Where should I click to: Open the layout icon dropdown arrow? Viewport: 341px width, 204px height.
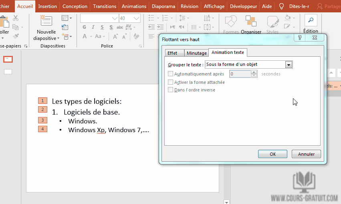(x=71, y=18)
